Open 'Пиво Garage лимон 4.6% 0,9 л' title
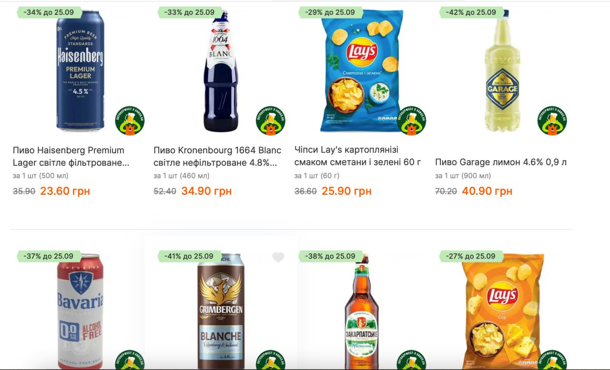610x370 pixels. (501, 162)
